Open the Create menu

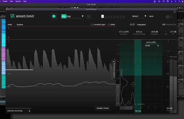coord(5,1)
